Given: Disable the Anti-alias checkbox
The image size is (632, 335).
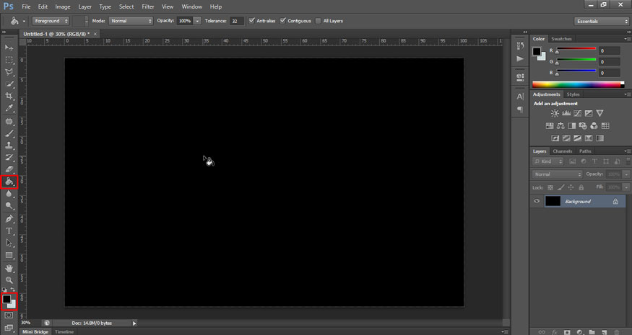Looking at the screenshot, I should point(251,21).
